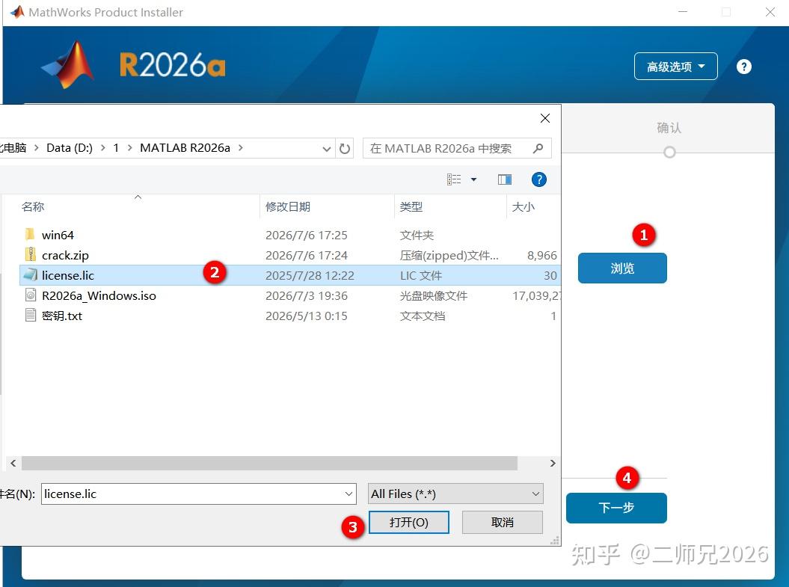Click the scroll right arrow
This screenshot has height=587, width=789.
(553, 464)
